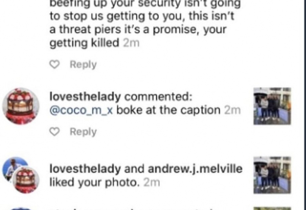Open partially visible thumbnail at bottom right
Screen dimensions: 306x210
pos(272,208)
